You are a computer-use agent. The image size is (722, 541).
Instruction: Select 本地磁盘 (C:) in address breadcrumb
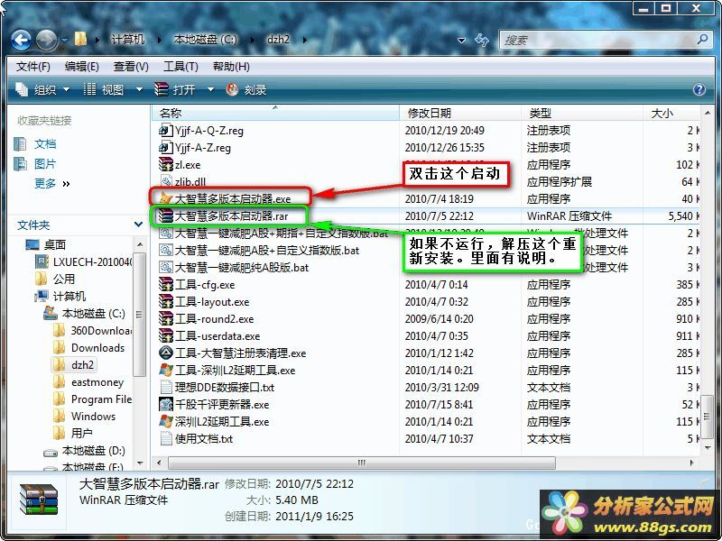(x=205, y=40)
